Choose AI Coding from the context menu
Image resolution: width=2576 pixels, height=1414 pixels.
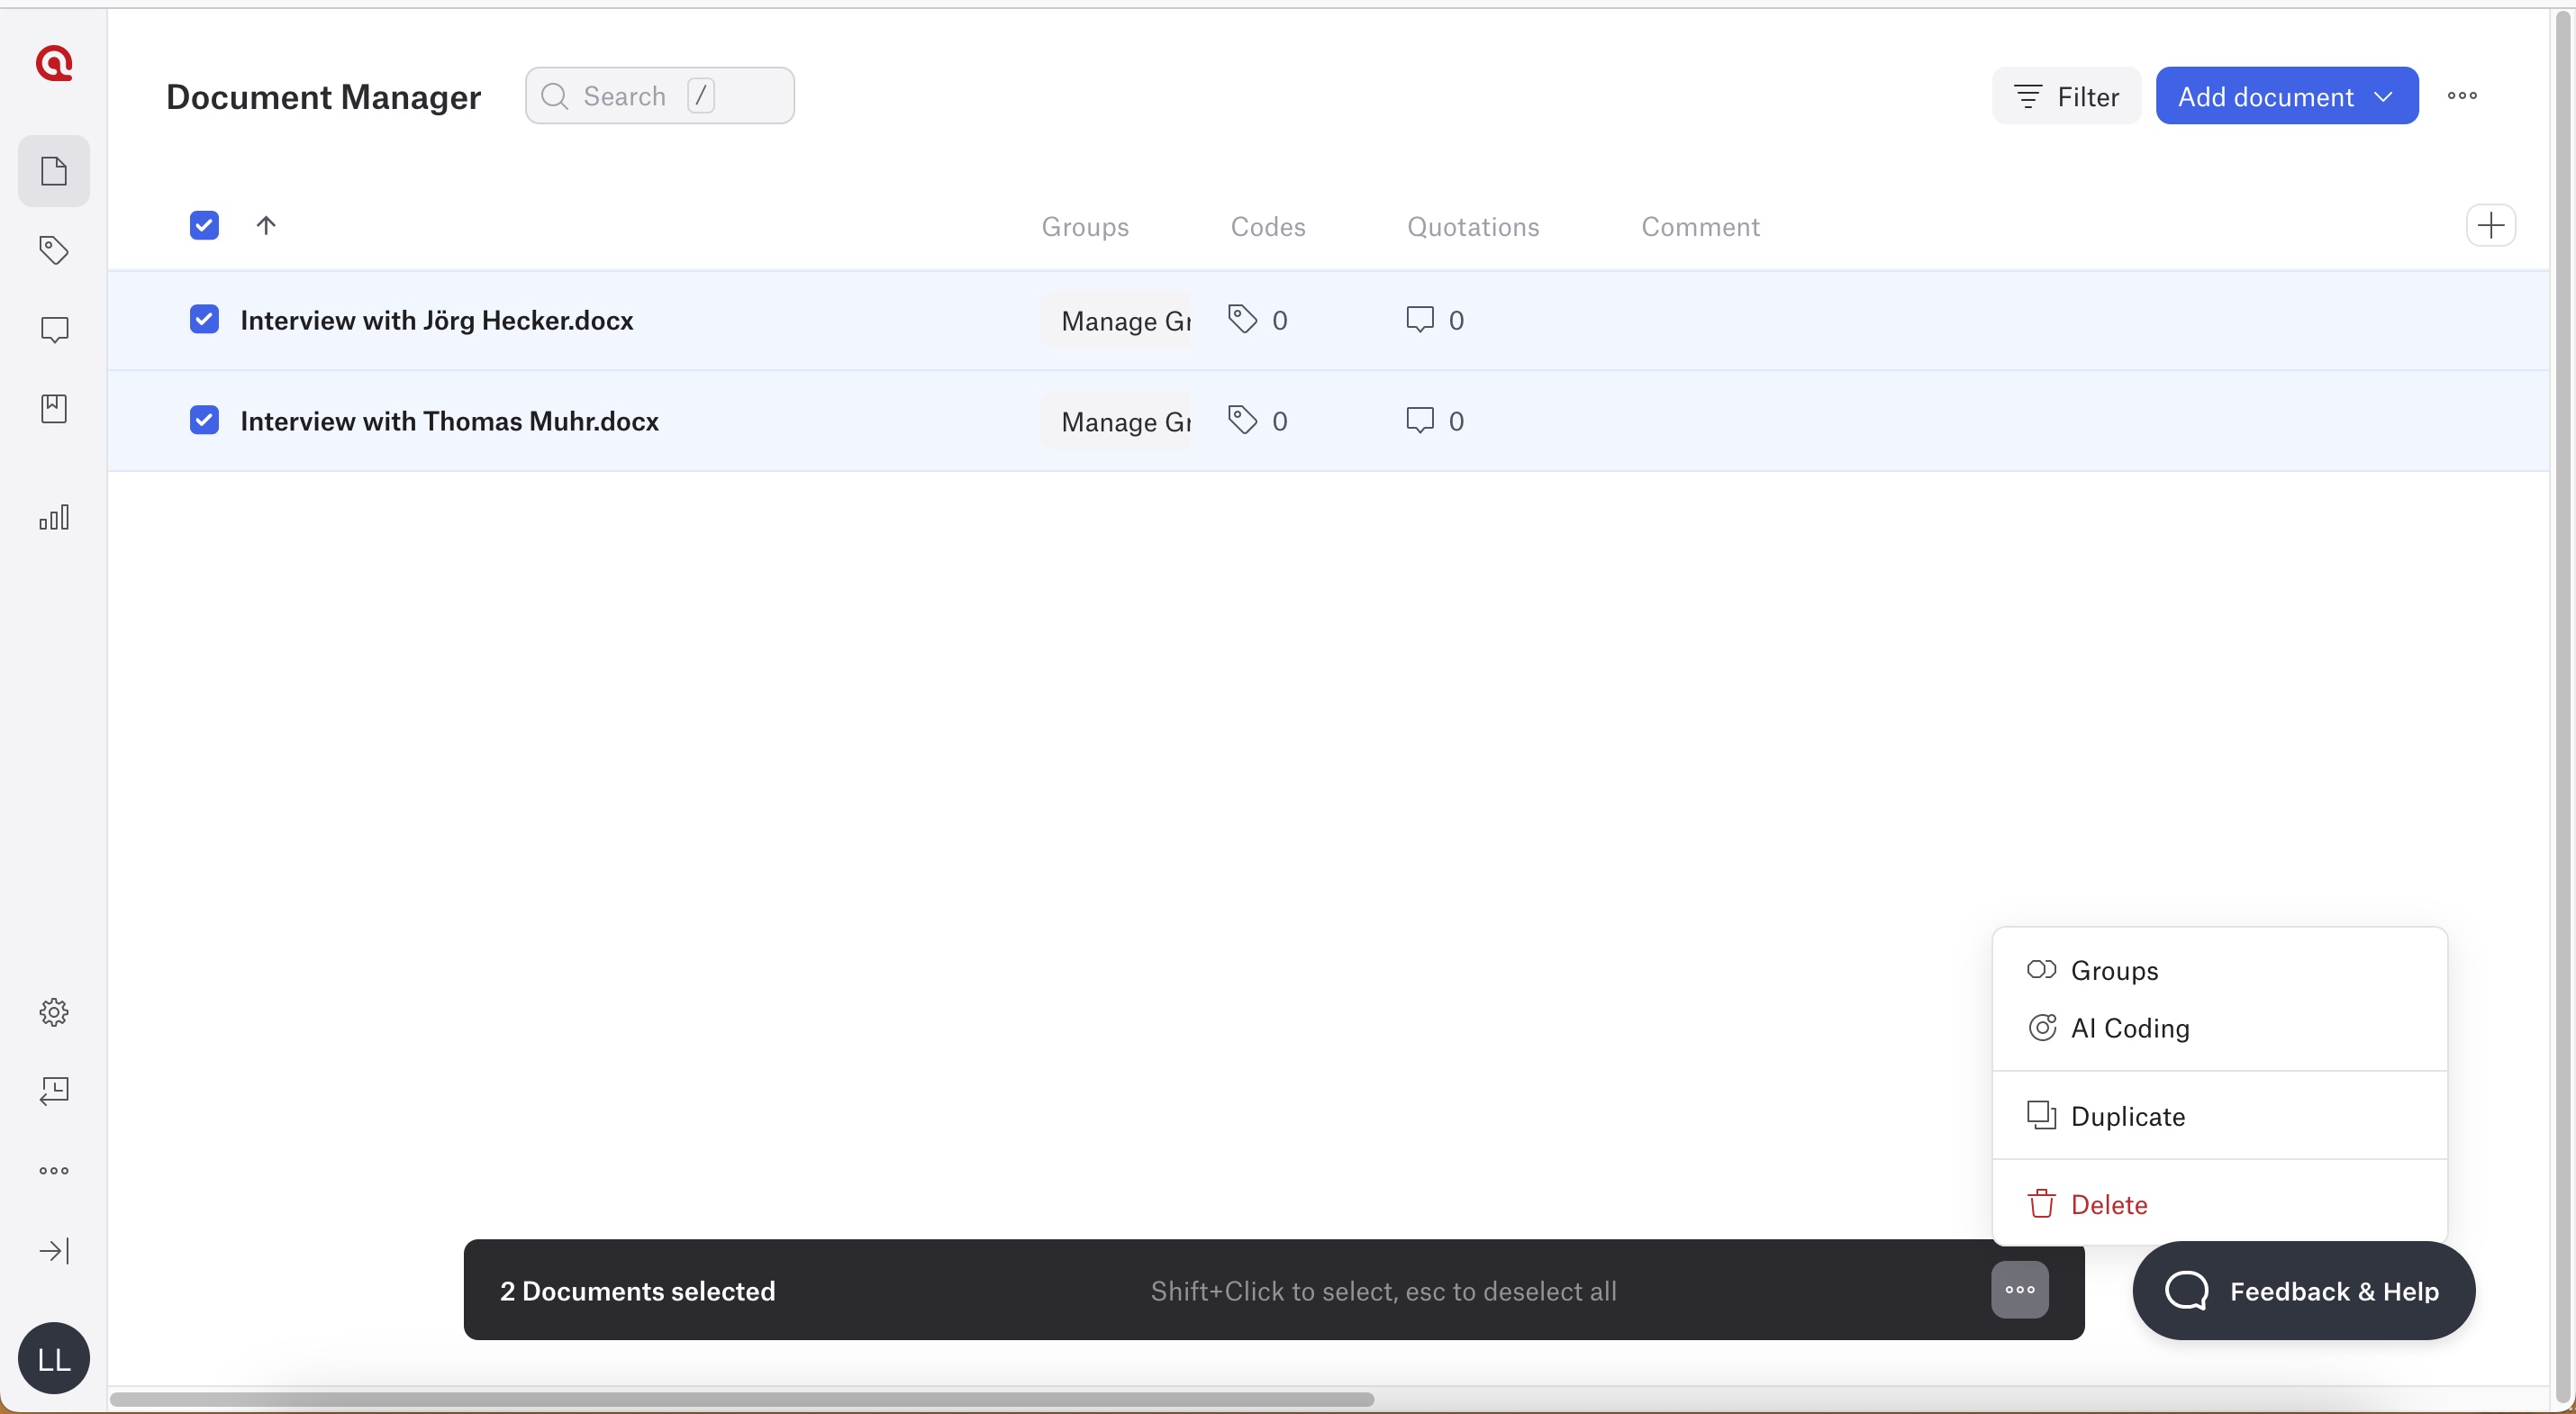click(x=2130, y=1028)
